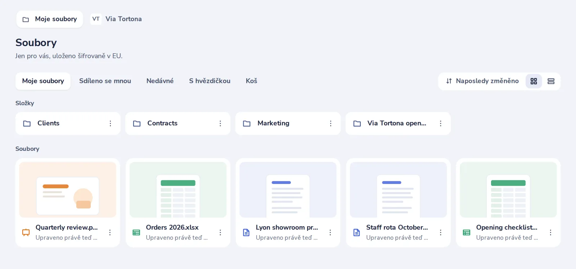Click the VT avatar badge
This screenshot has height=269, width=576.
pos(96,19)
